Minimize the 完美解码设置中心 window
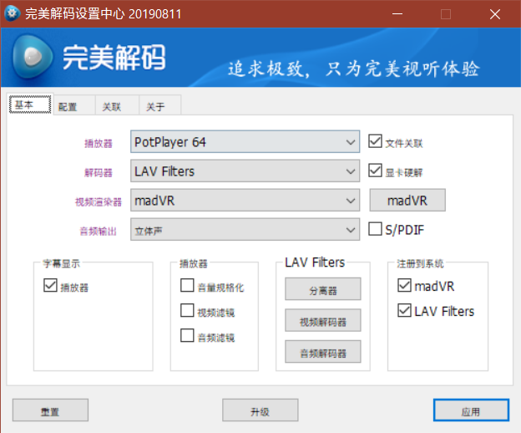 coord(397,14)
